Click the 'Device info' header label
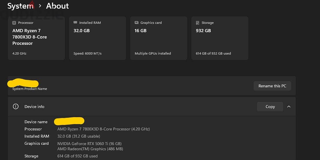Screen dimensions: 320x160 pos(34,107)
